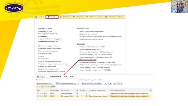Open the bold Сотрудники link
Screen dimensions: 188x106
click(43, 36)
